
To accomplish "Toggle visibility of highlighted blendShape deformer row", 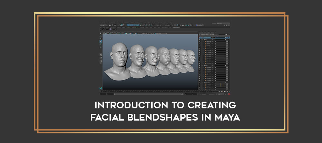I will pyautogui.click(x=200, y=38).
